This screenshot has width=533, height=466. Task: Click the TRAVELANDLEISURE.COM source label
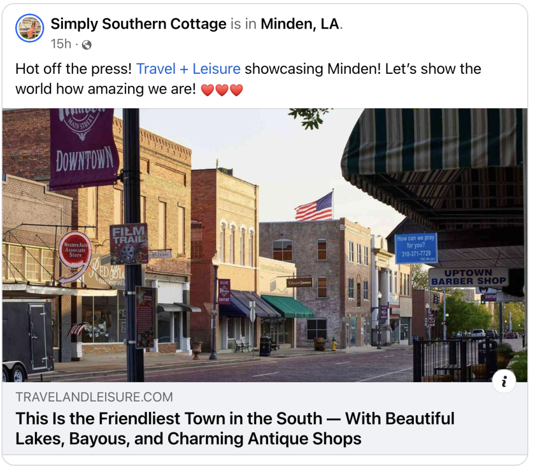[x=94, y=397]
